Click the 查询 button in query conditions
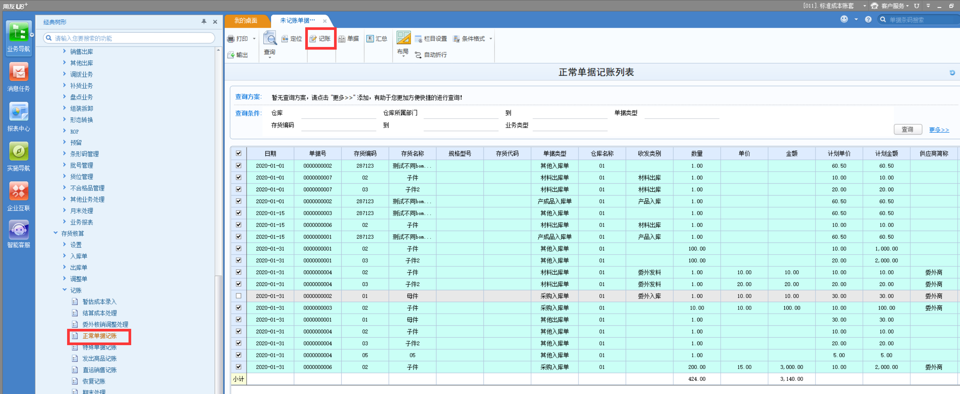This screenshot has width=960, height=394. (907, 130)
